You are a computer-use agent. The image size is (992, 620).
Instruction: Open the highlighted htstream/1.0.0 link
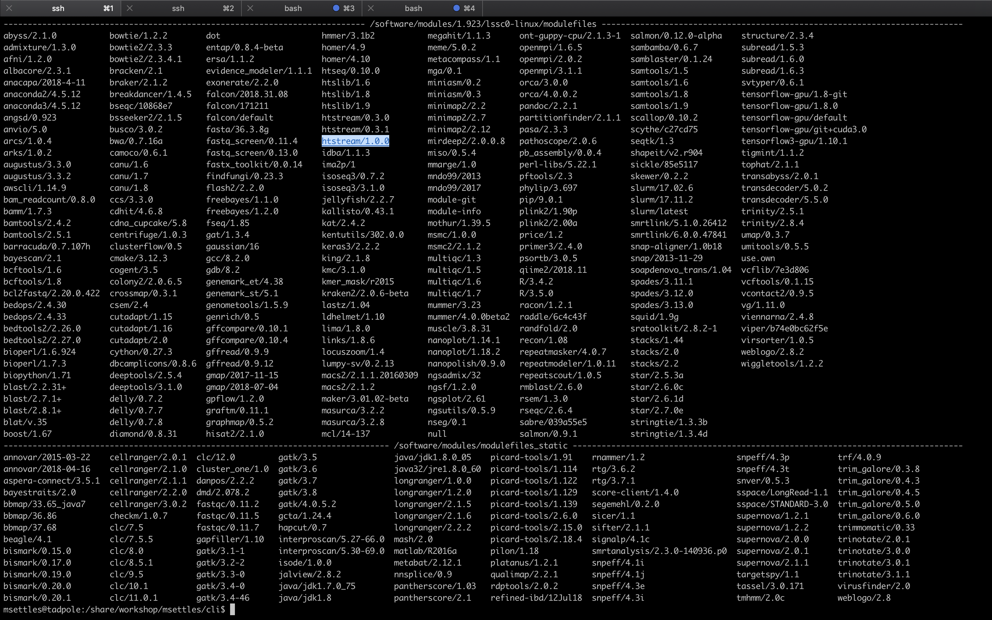click(355, 141)
